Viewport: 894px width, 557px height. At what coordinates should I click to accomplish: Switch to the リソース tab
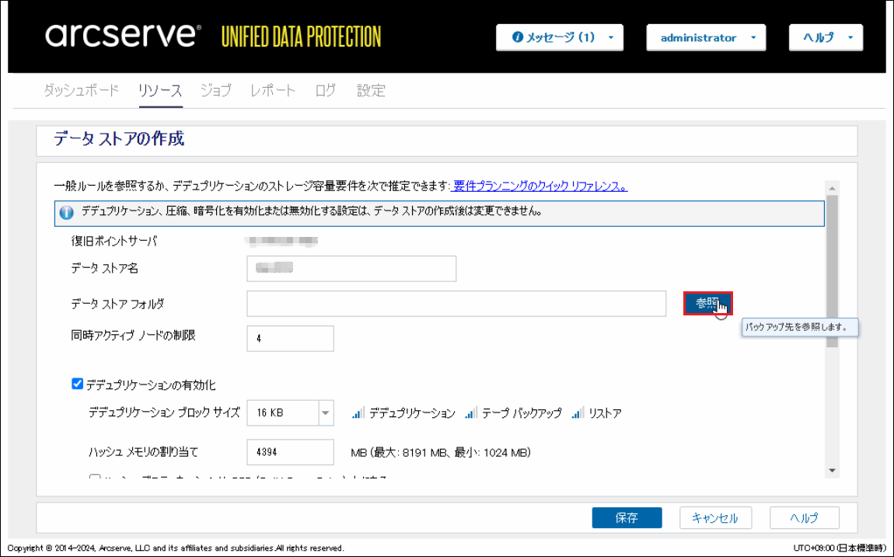point(160,90)
